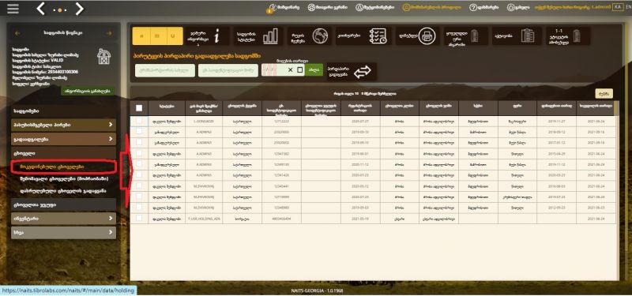Screen dimensions: 632x296
Task: Clear the date field with X icon
Action: click(291, 69)
